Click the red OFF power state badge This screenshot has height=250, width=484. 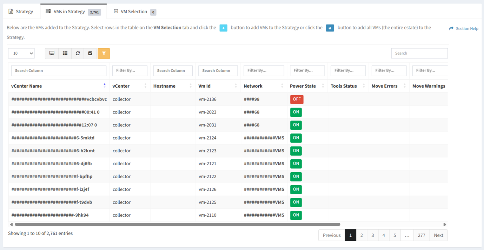(x=297, y=99)
